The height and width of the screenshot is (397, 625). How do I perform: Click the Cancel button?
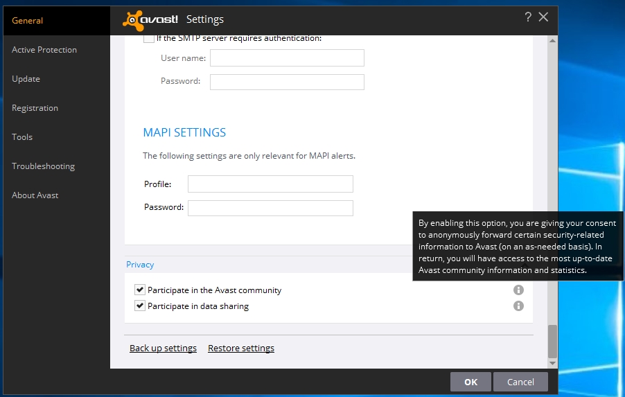520,382
